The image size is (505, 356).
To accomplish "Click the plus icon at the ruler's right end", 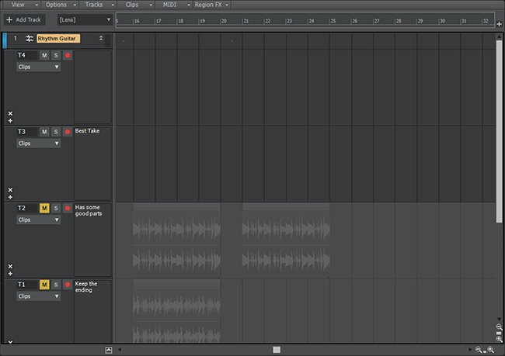I will click(x=499, y=24).
